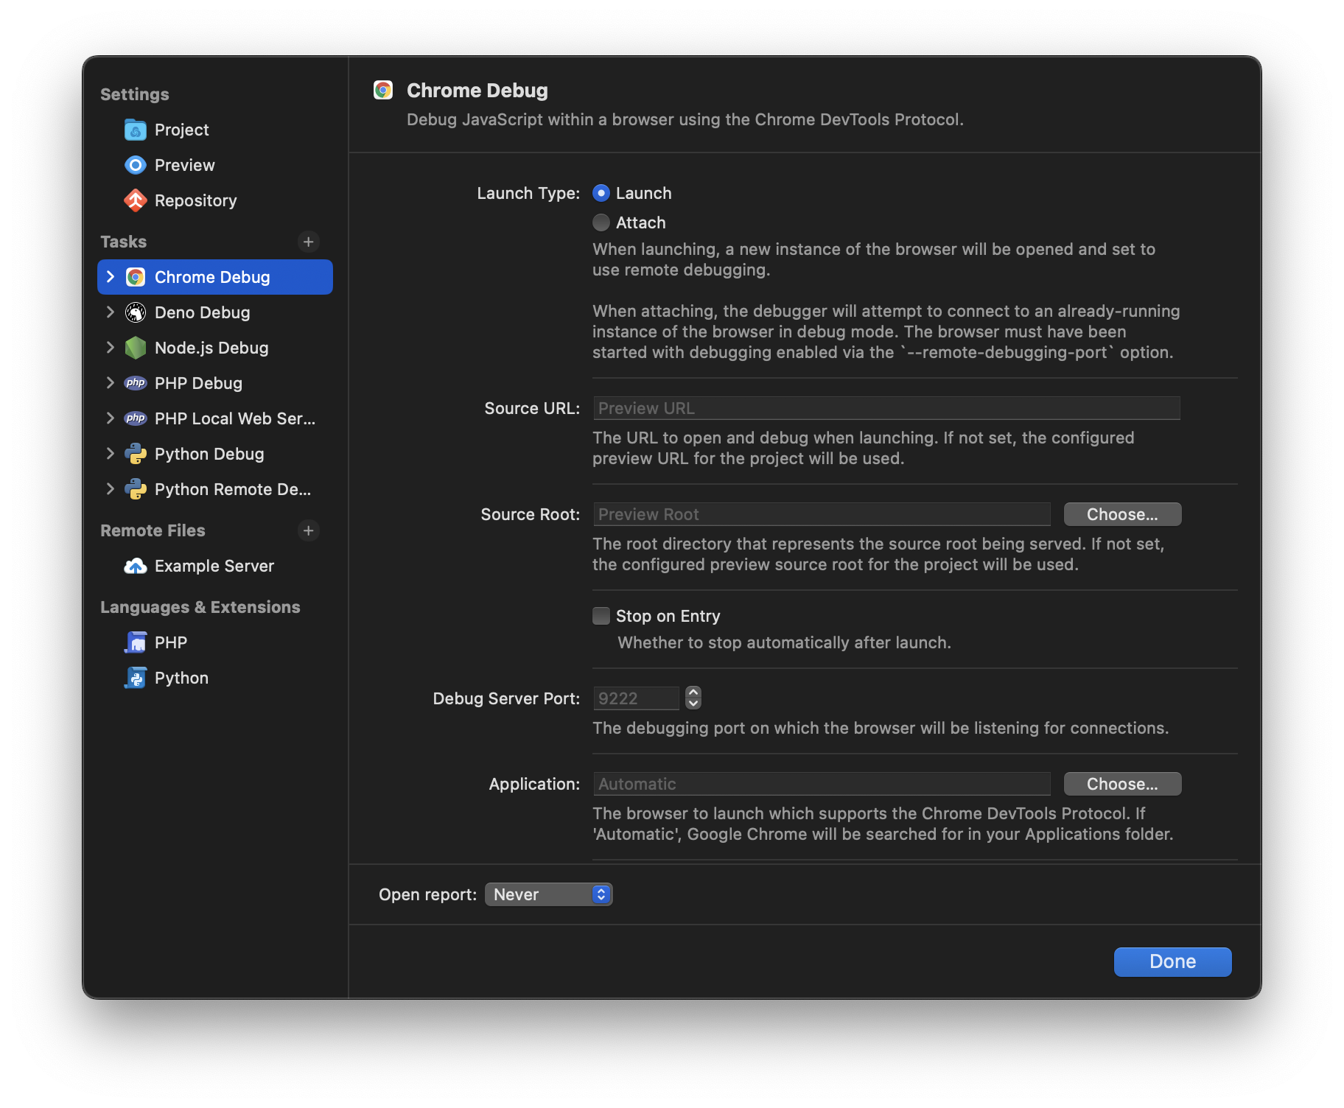Add a remote server with plus button
The width and height of the screenshot is (1344, 1108).
(309, 530)
